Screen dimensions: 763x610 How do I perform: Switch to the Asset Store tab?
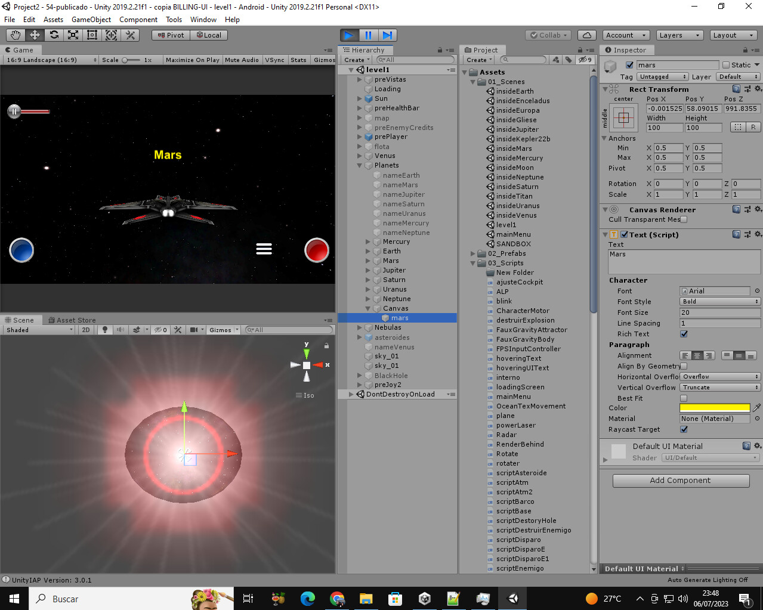tap(72, 320)
